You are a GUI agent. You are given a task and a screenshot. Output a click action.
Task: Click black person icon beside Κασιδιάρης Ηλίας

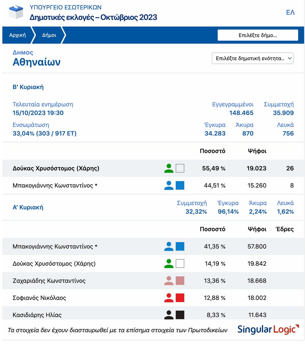click(x=169, y=315)
